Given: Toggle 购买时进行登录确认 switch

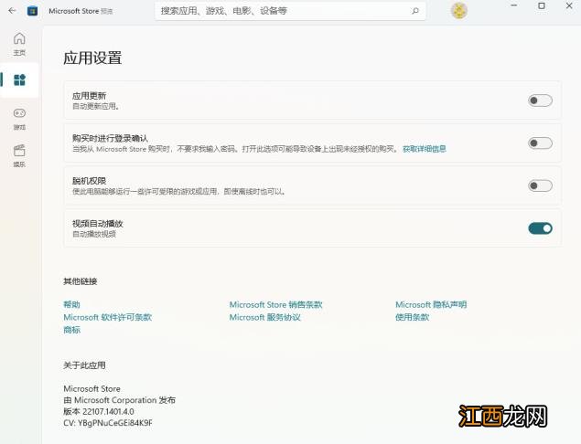Looking at the screenshot, I should coord(540,143).
